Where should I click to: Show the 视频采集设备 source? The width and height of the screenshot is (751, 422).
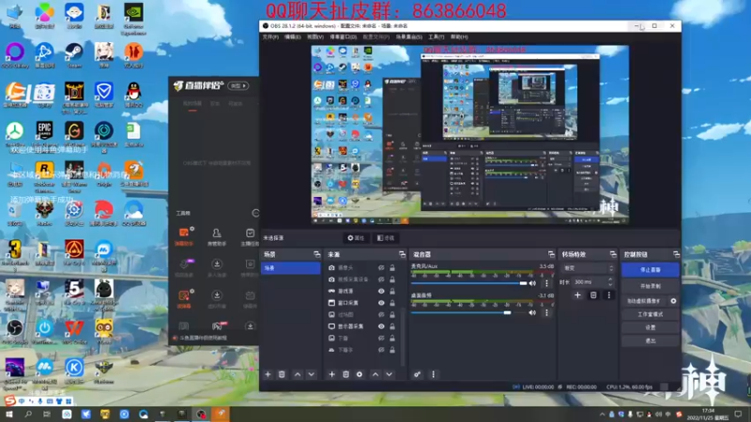[381, 279]
